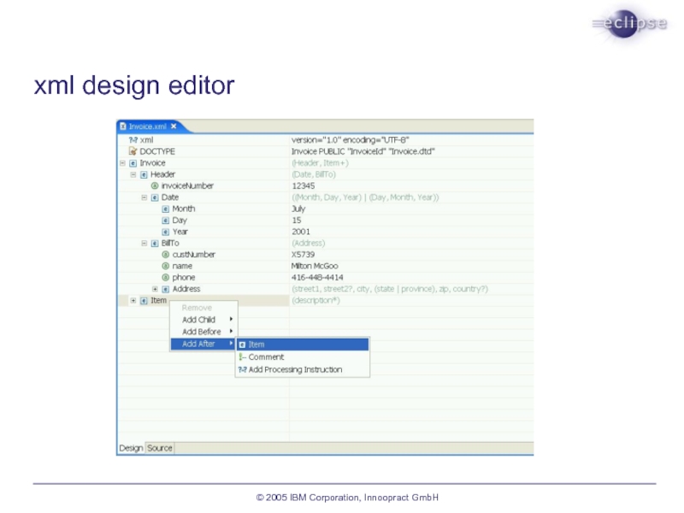Image resolution: width=684 pixels, height=513 pixels.
Task: Click the xml processing instruction icon
Action: pos(133,139)
